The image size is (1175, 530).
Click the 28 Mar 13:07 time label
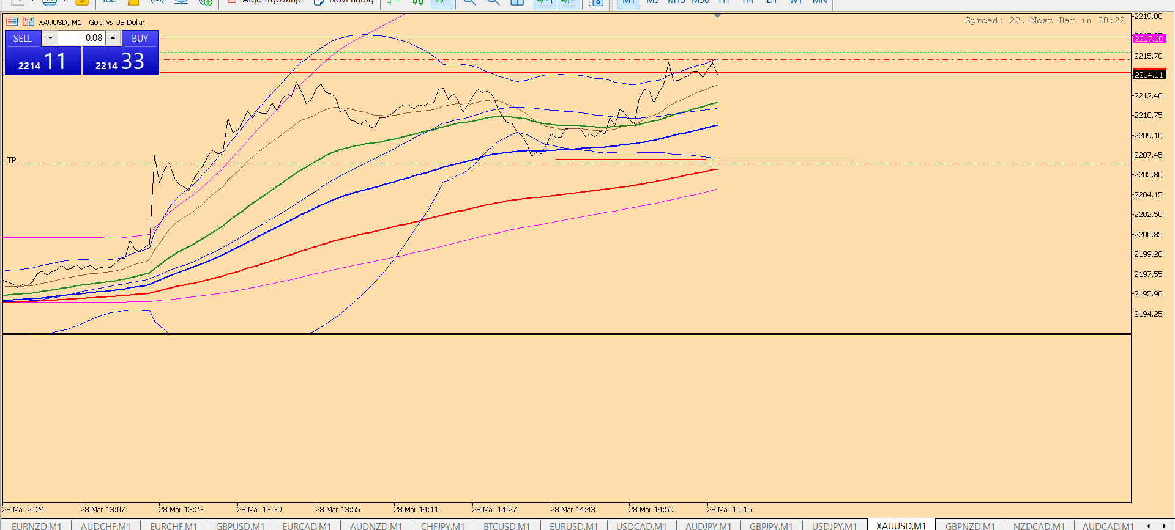[103, 509]
